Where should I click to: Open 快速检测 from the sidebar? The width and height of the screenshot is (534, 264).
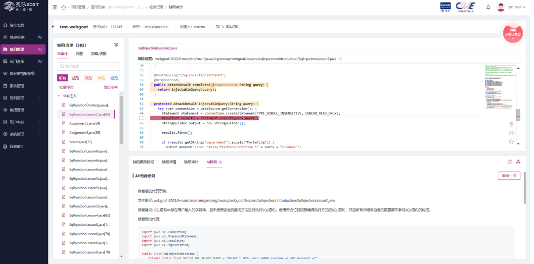[x=17, y=37]
